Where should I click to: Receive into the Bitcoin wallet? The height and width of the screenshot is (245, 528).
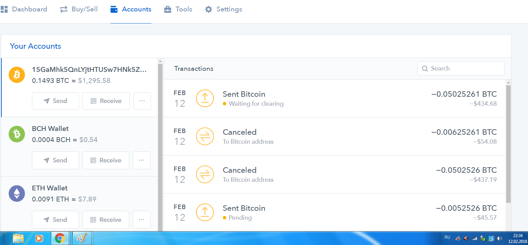click(106, 101)
